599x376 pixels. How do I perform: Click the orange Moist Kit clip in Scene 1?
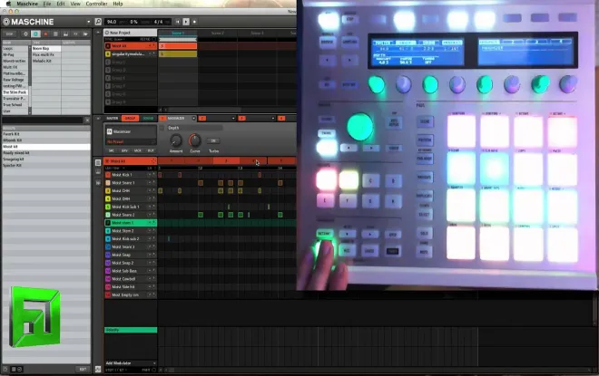[178, 46]
